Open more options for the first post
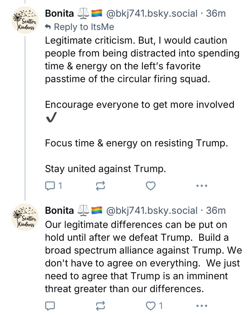The height and width of the screenshot is (315, 252). coord(201,186)
